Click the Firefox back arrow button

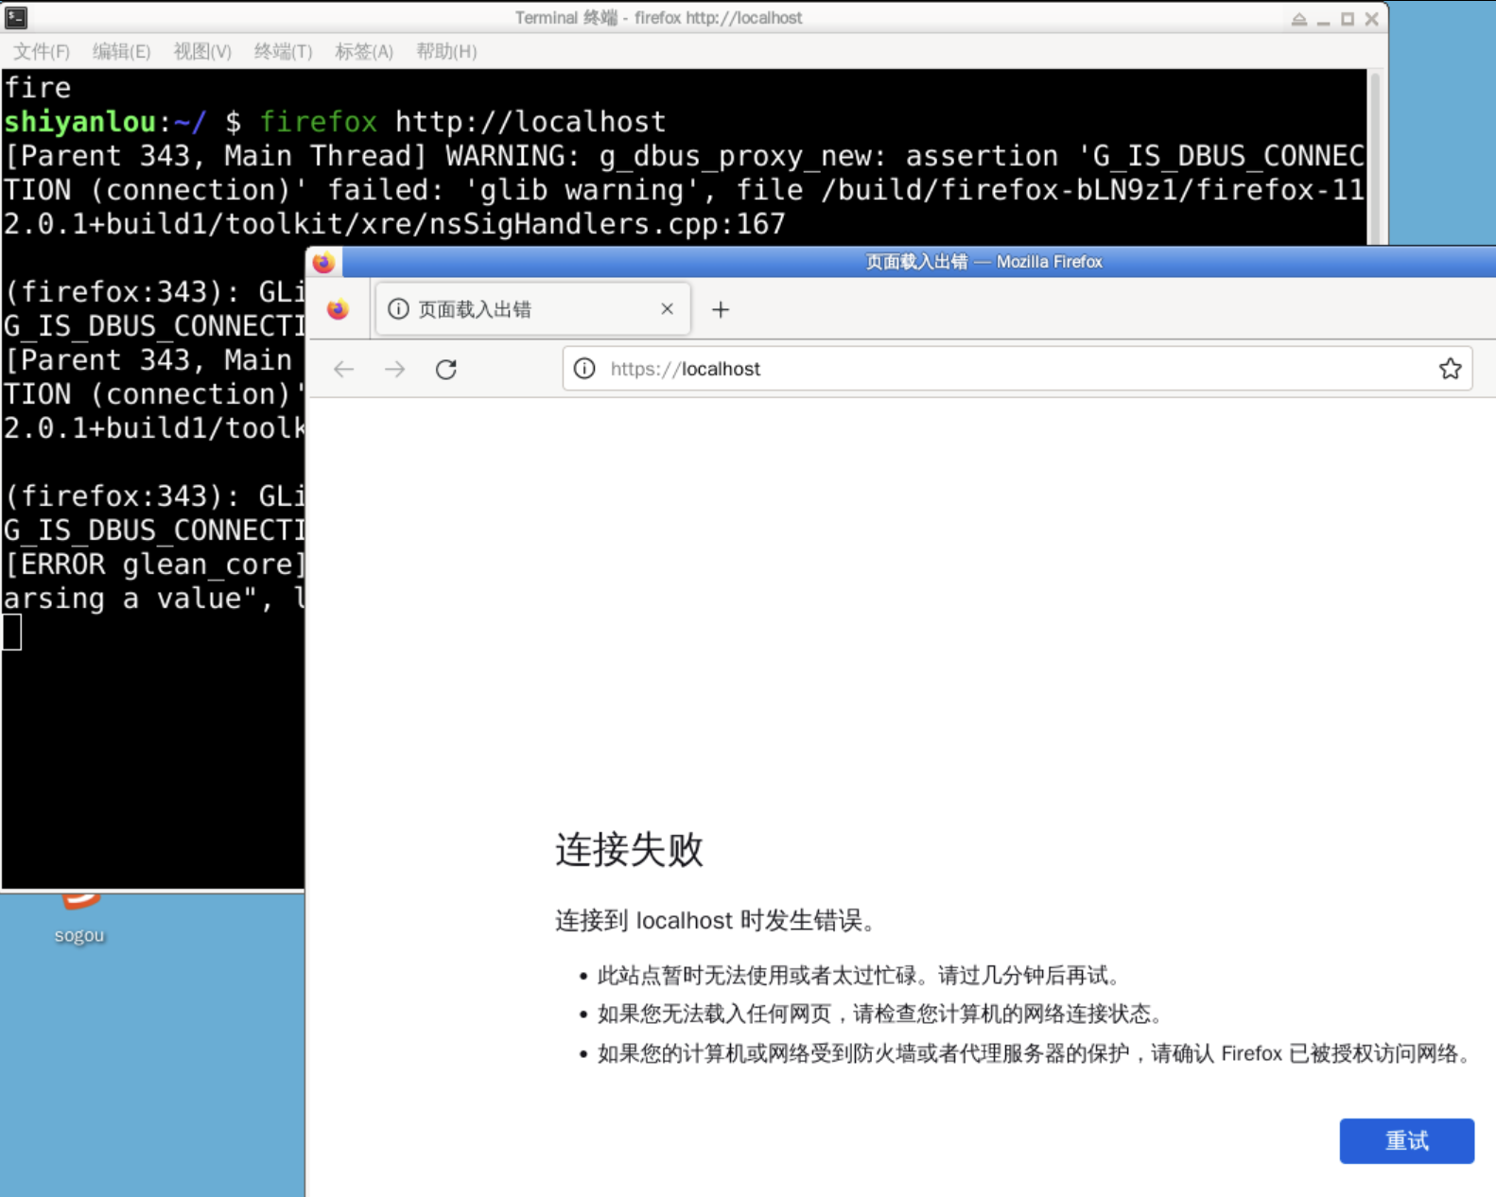coord(343,369)
